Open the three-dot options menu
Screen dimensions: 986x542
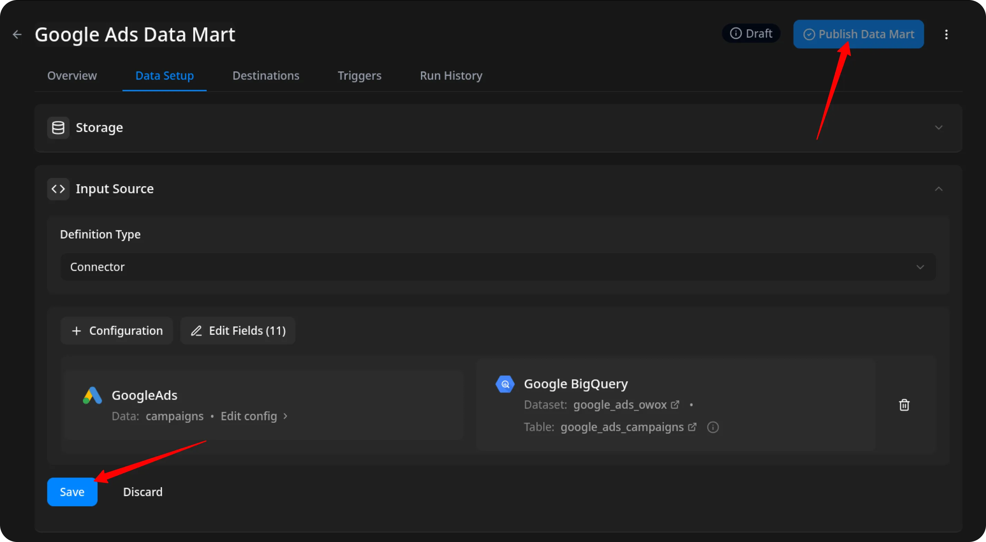(x=946, y=34)
